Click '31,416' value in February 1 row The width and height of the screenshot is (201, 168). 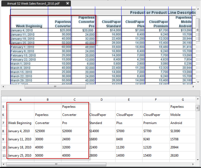point(187,47)
